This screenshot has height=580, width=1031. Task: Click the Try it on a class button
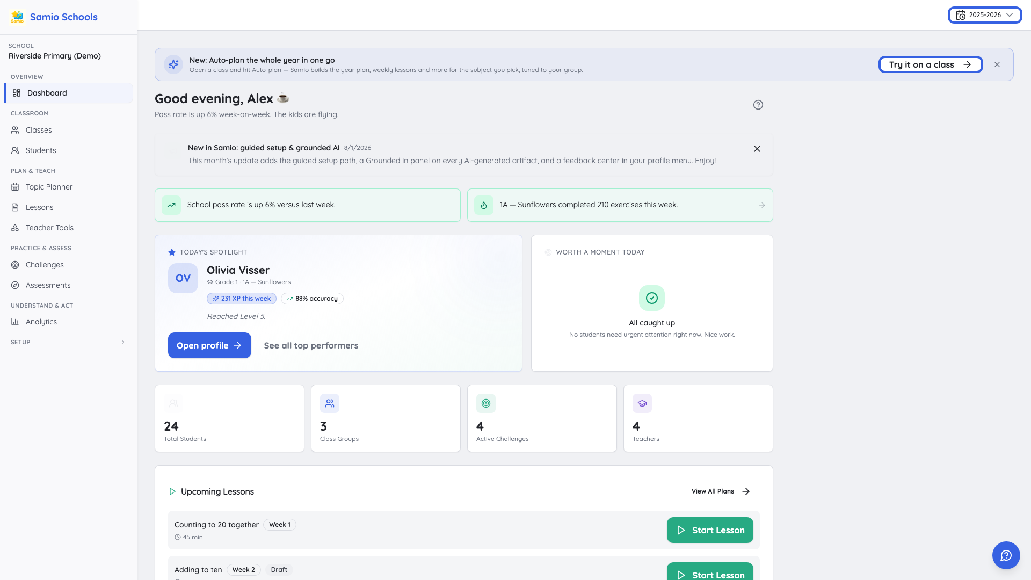[931, 64]
